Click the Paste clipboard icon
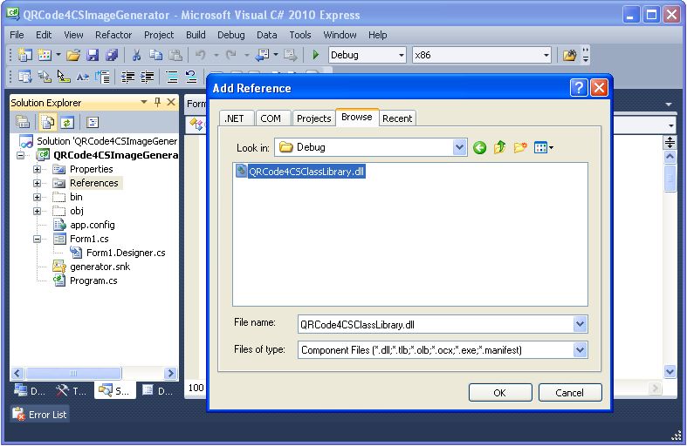 click(175, 55)
